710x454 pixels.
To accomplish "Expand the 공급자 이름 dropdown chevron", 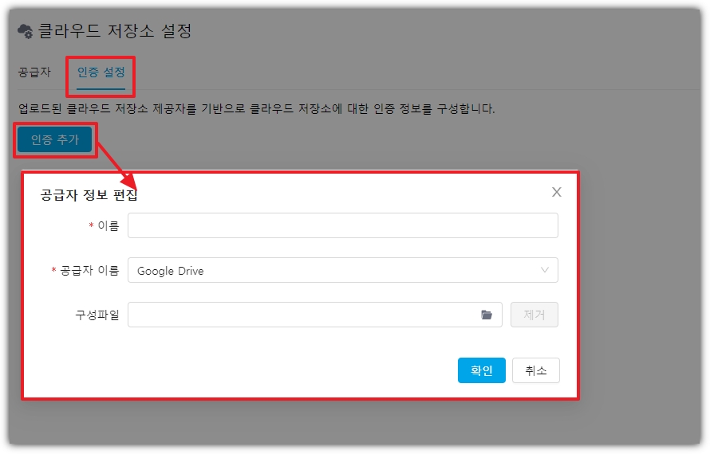I will [x=545, y=270].
